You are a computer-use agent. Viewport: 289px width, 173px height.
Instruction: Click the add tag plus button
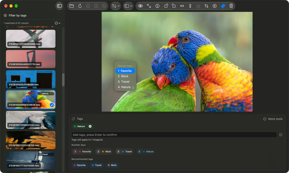click(x=281, y=135)
